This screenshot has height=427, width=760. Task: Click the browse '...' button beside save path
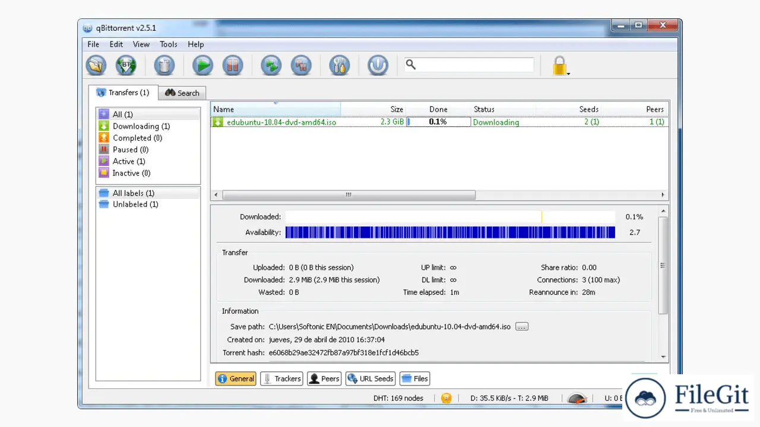point(522,327)
